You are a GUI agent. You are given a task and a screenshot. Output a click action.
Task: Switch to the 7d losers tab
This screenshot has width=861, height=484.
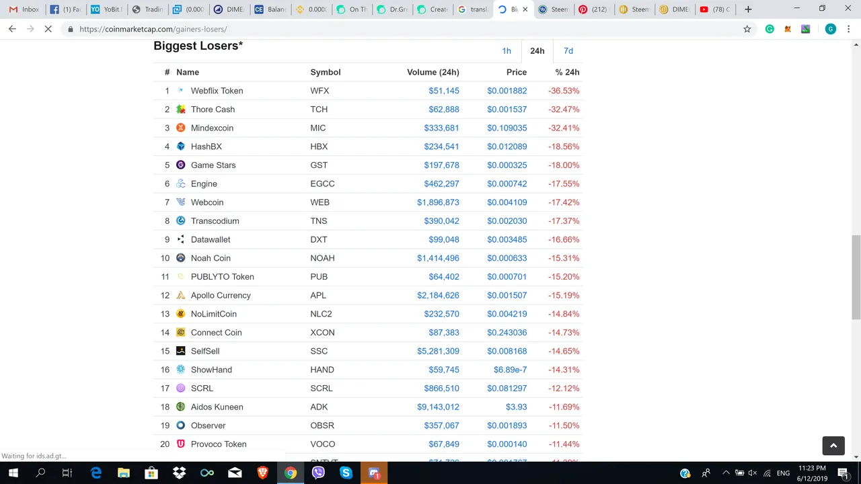click(x=568, y=51)
